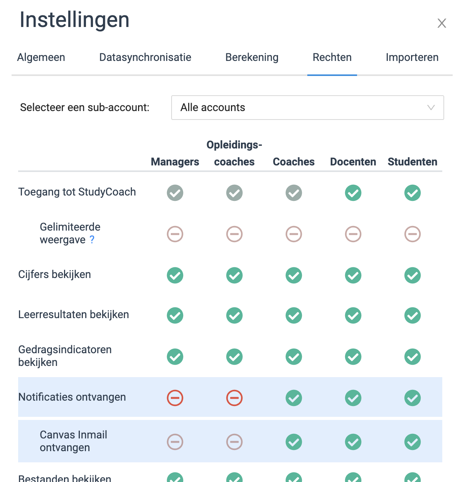
Task: Toggle Notificaties ontvangen for Opleidingscoaches
Action: pos(234,398)
